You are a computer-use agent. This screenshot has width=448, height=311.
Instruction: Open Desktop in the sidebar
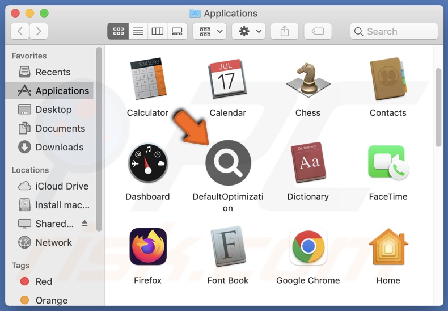tap(49, 110)
